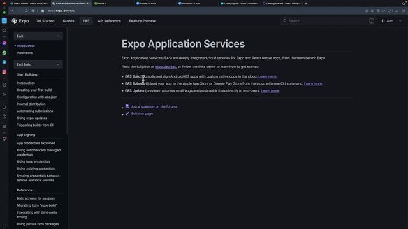Click the heart bookmark icon in address bar

pyautogui.click(x=389, y=11)
